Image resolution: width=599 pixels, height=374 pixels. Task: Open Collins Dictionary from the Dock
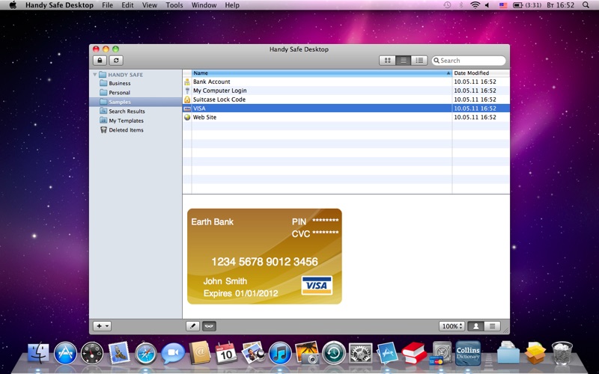point(468,352)
